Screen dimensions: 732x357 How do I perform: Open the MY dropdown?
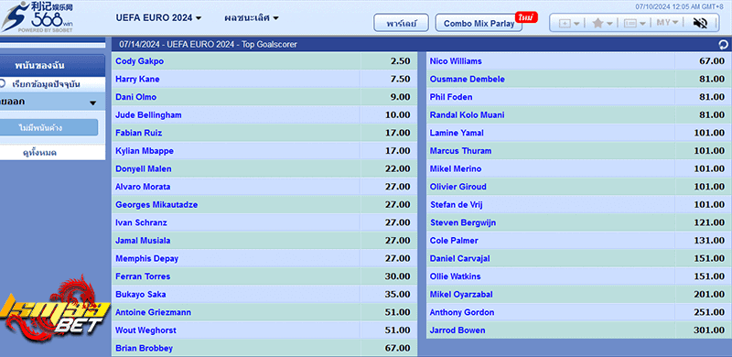click(x=667, y=23)
